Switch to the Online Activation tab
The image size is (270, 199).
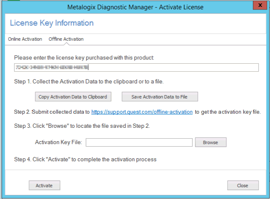(25, 39)
